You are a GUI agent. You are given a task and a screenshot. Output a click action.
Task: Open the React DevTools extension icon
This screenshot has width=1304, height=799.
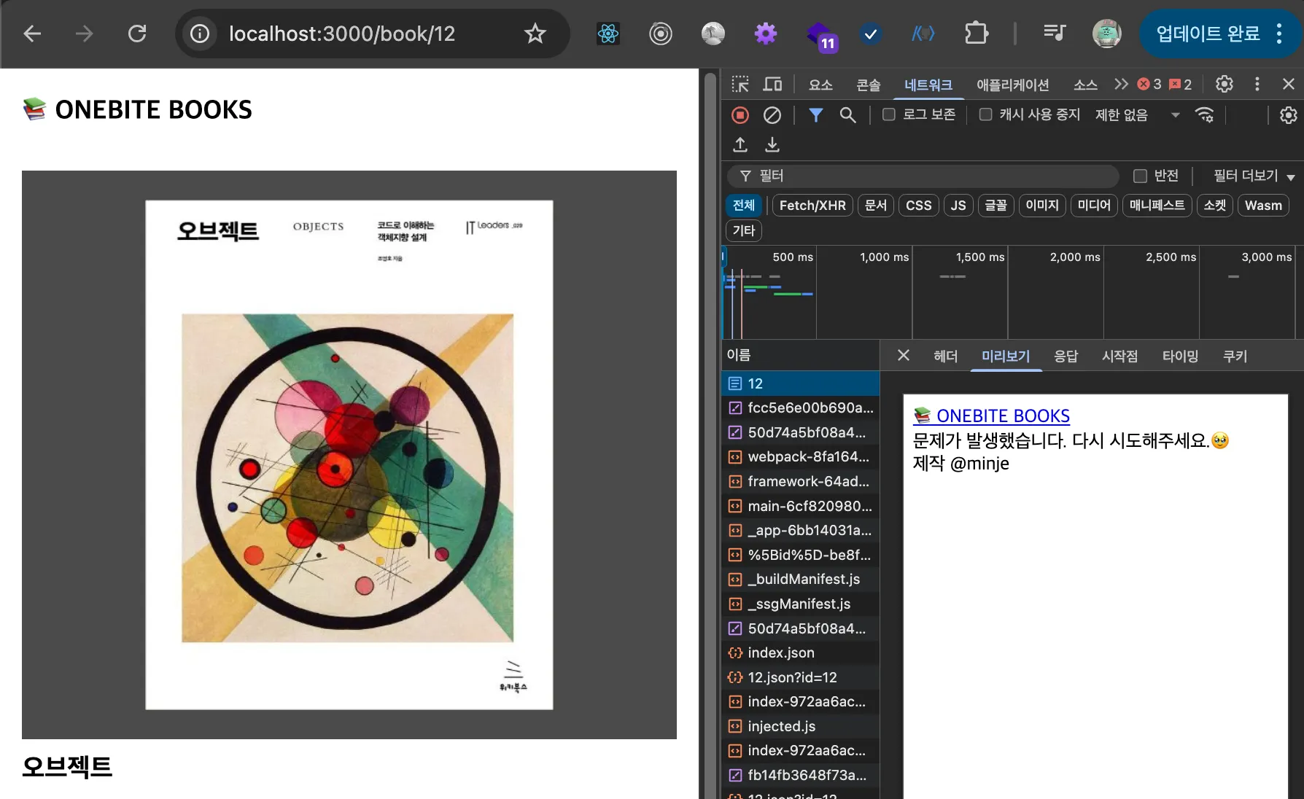click(x=608, y=34)
